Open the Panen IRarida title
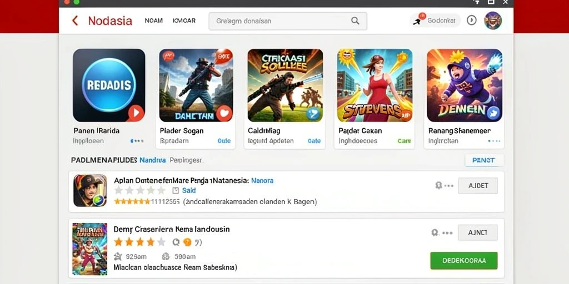The image size is (569, 284). click(x=97, y=131)
